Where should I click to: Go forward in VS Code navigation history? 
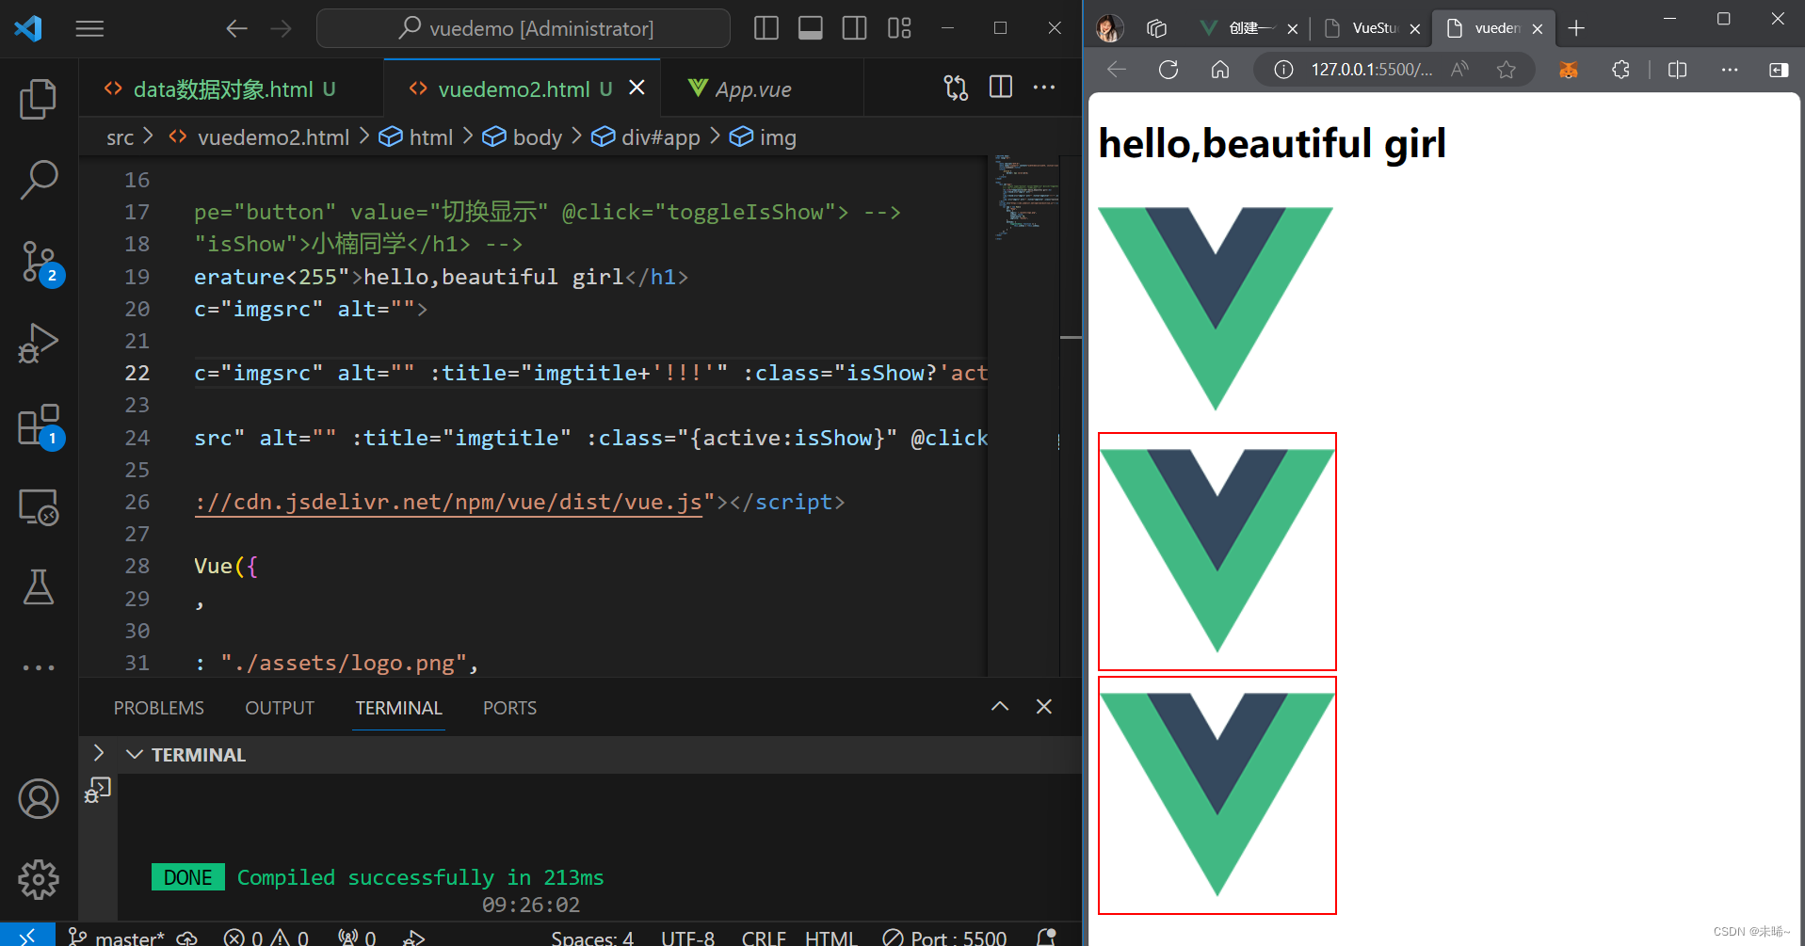tap(281, 28)
